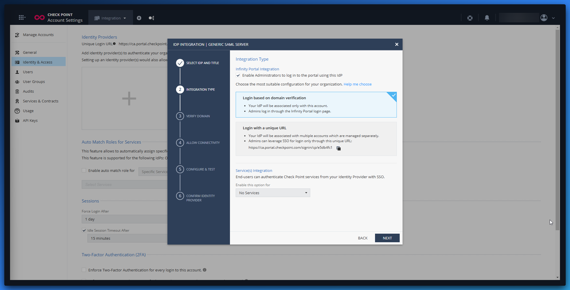Open the No Services dropdown
The image size is (570, 290).
(x=273, y=193)
